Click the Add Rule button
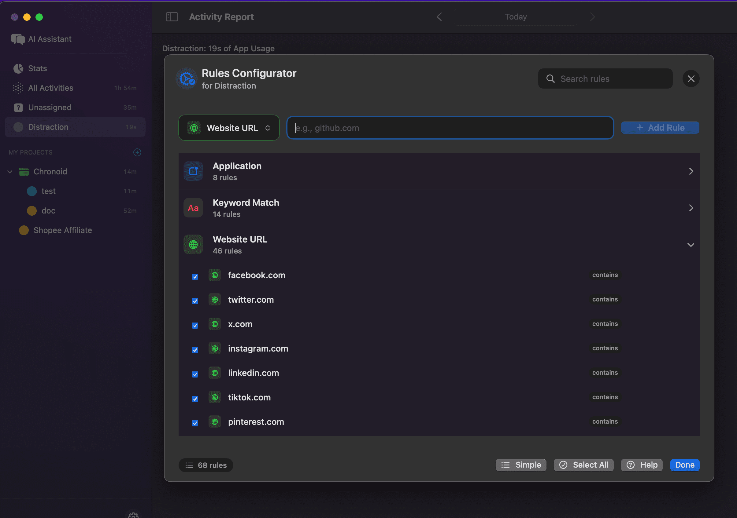This screenshot has width=737, height=518. (x=660, y=127)
